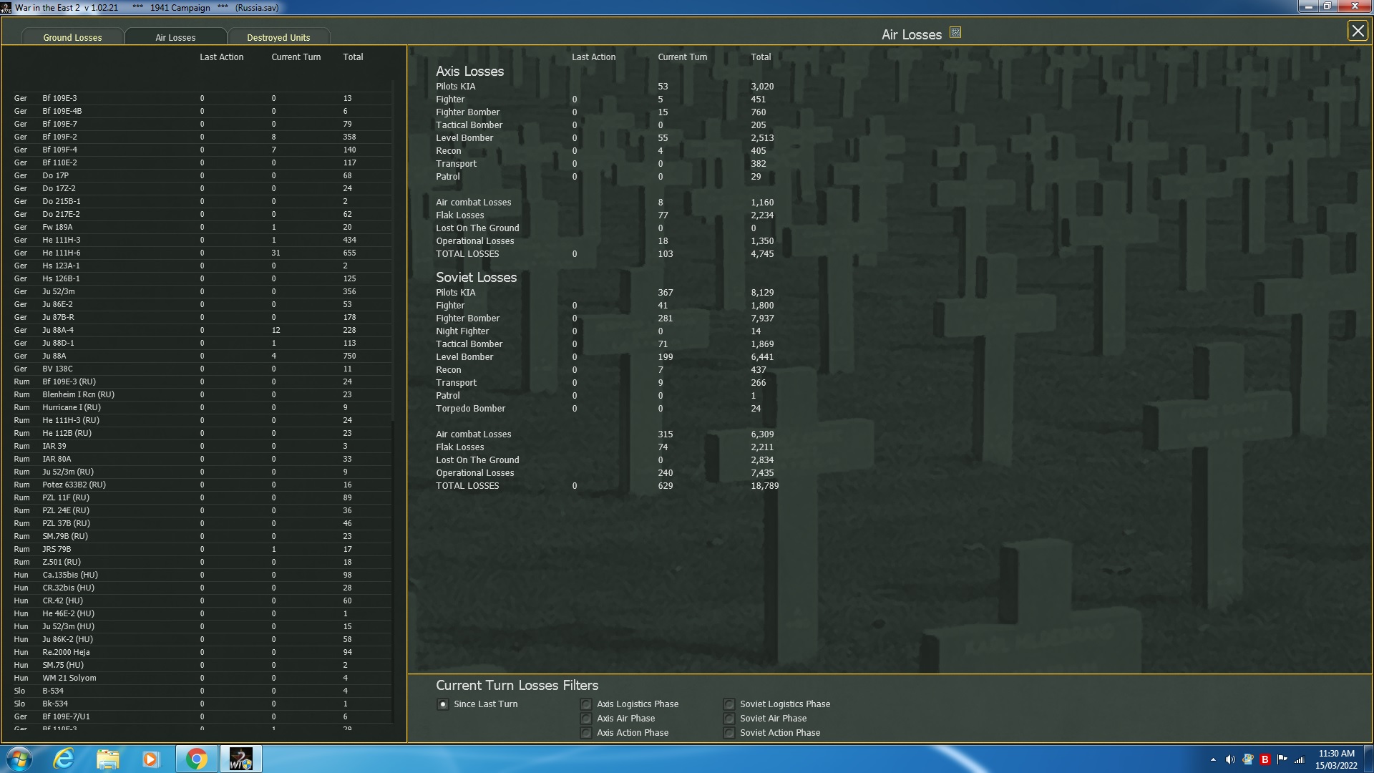Click the Show Desktop strip on taskbar
Screen dimensions: 1374x773
1368,759
